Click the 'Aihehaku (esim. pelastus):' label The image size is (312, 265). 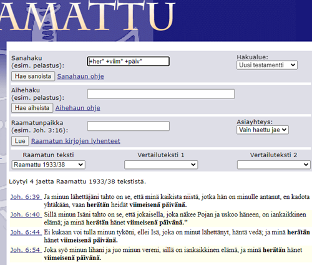[x=37, y=94]
